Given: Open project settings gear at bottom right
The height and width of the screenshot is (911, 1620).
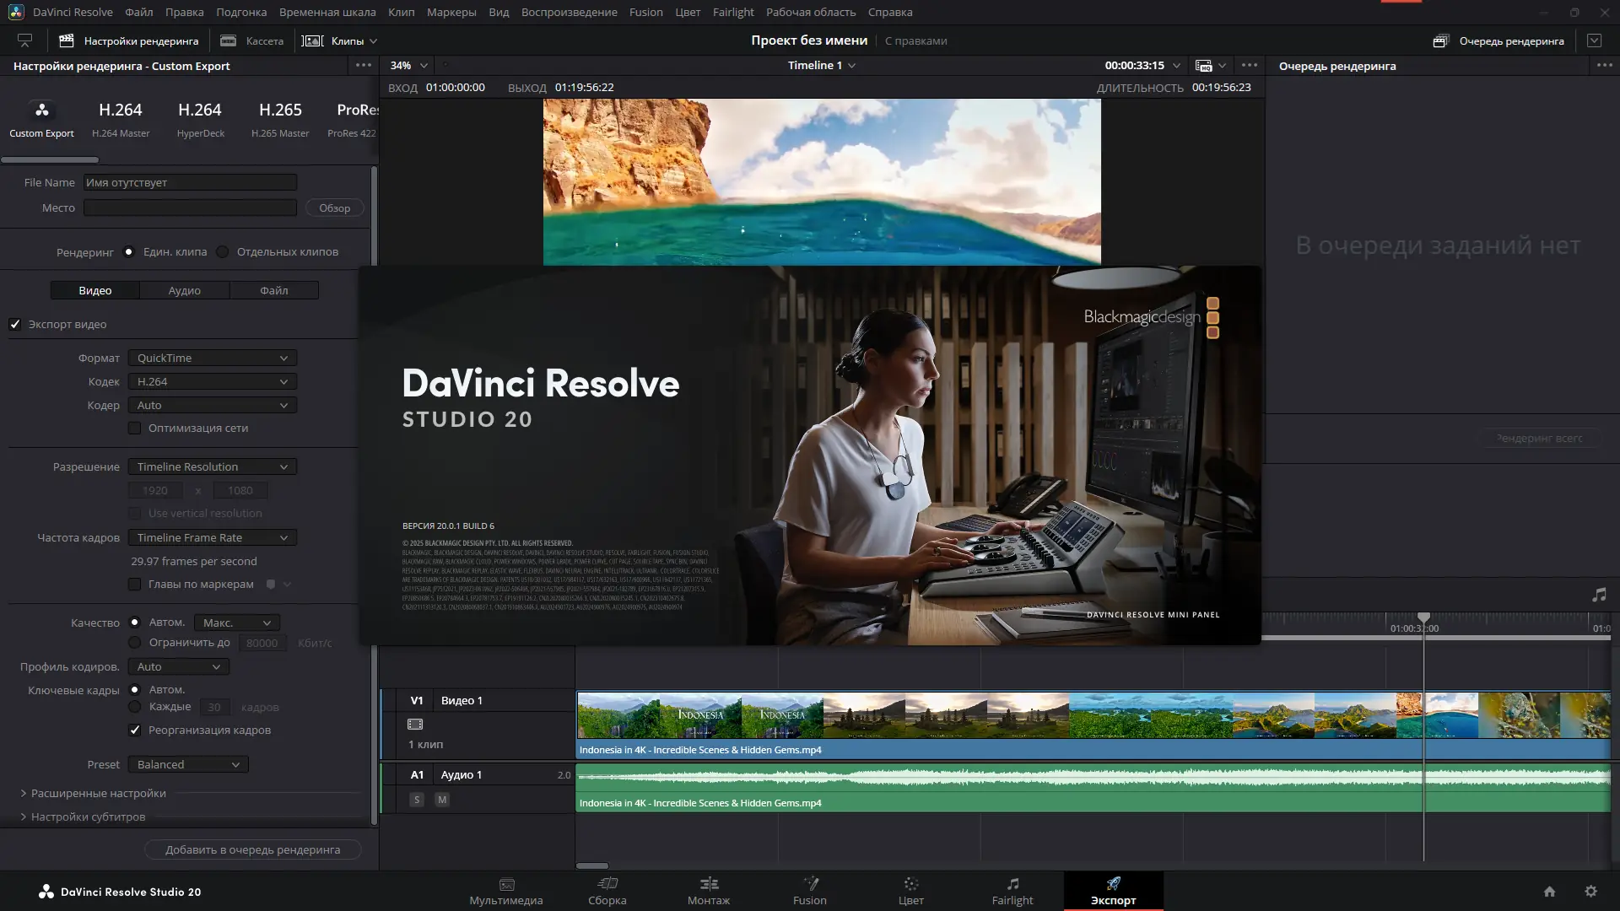Looking at the screenshot, I should [x=1590, y=892].
